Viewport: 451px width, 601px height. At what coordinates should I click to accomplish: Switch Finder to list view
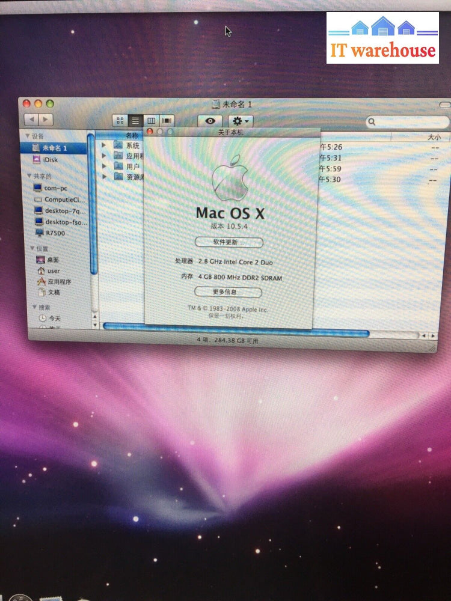tap(136, 121)
